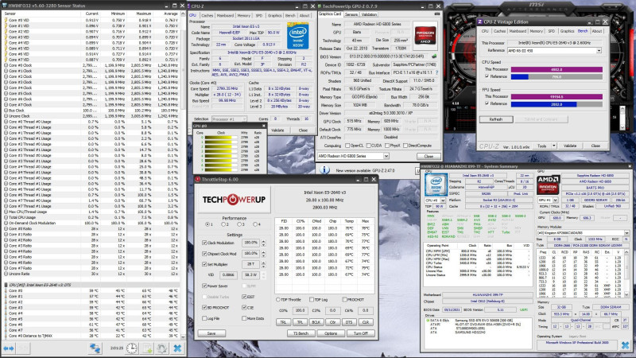Uncheck Power Saver in ThrottleStop
Viewport: 636px width, 358px height.
pos(204,286)
